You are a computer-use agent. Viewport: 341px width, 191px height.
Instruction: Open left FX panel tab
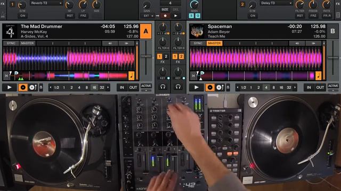pyautogui.click(x=3, y=4)
